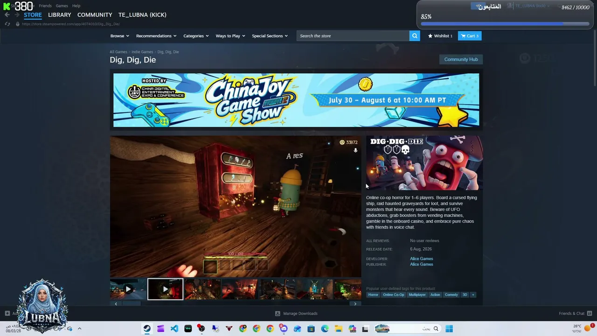Click the Manage Downloads icon
The height and width of the screenshot is (336, 597).
click(x=278, y=314)
